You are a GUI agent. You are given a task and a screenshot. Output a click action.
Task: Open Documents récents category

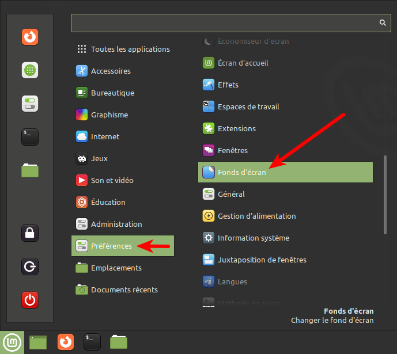click(124, 290)
